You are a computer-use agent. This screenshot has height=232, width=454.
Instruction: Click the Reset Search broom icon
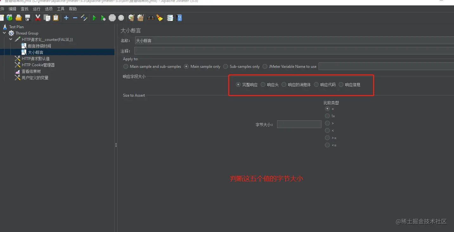point(159,18)
